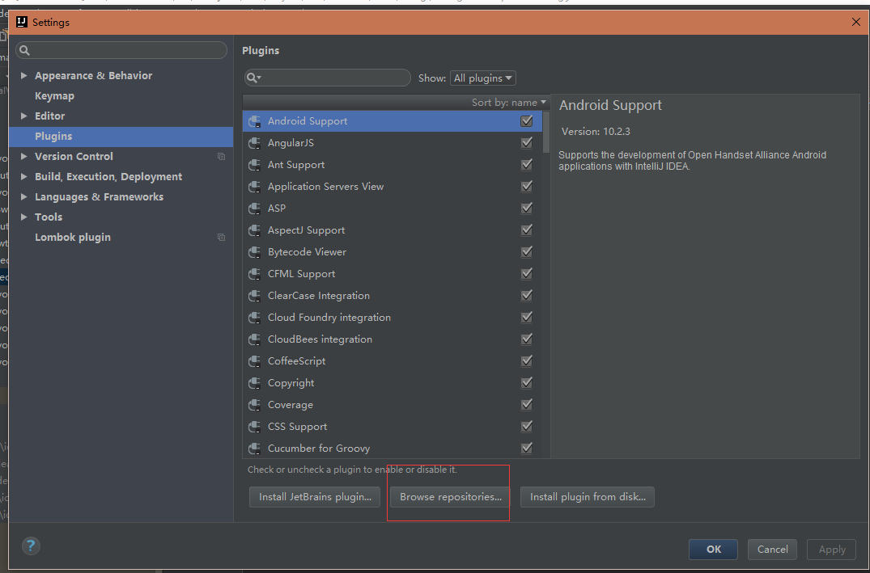
Task: Expand the Appearance & Behavior section
Action: pyautogui.click(x=24, y=76)
